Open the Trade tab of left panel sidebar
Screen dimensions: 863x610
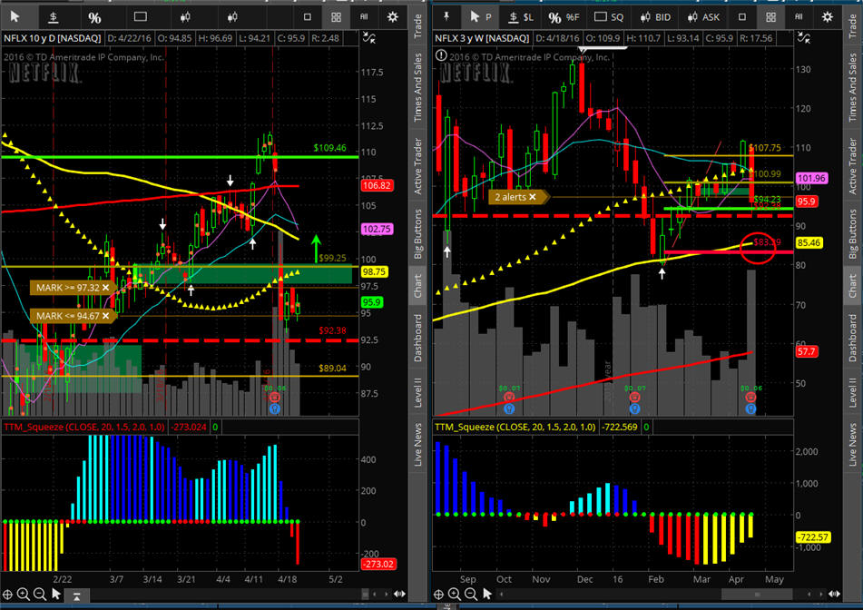pyautogui.click(x=417, y=26)
